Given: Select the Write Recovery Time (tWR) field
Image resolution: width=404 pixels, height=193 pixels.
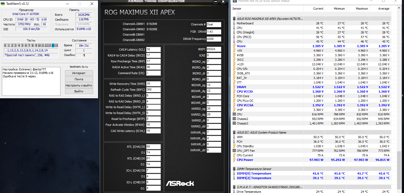Looking at the screenshot, I should tap(153, 84).
